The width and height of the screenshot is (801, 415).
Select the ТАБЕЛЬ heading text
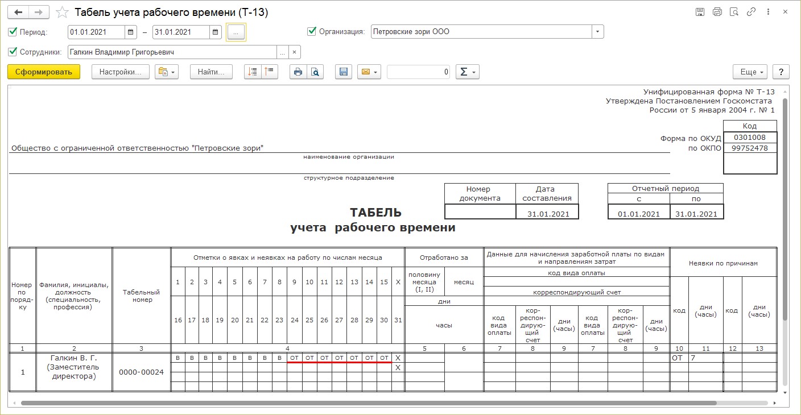coord(375,213)
